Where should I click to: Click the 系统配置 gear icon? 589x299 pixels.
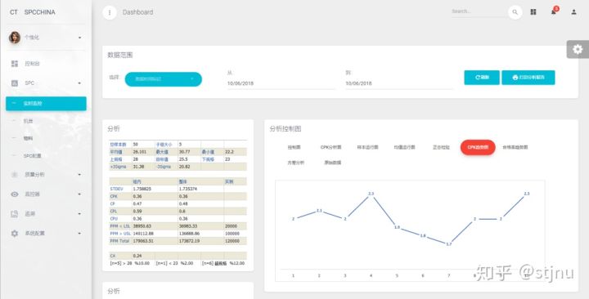(15, 234)
